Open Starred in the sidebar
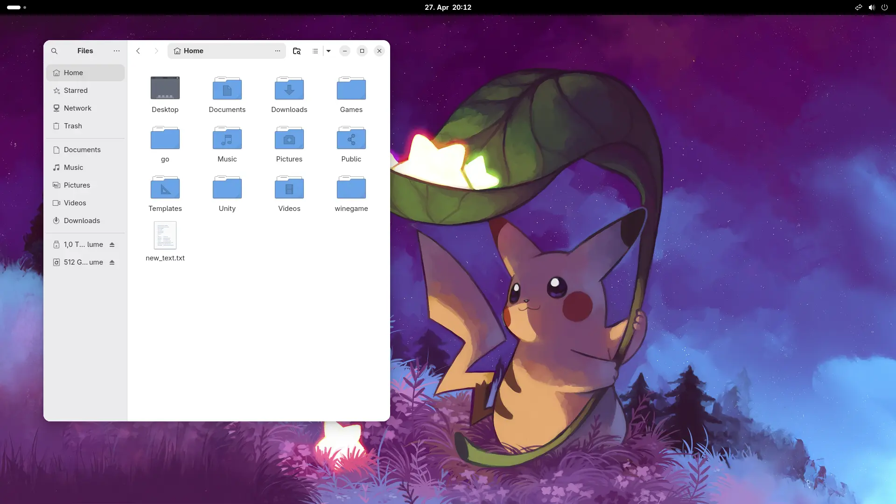Viewport: 896px width, 504px height. pos(85,91)
